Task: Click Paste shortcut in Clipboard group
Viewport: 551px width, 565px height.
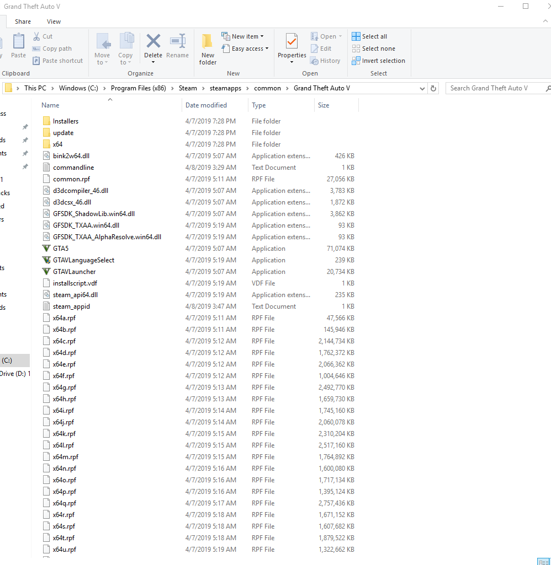Action: click(x=58, y=61)
